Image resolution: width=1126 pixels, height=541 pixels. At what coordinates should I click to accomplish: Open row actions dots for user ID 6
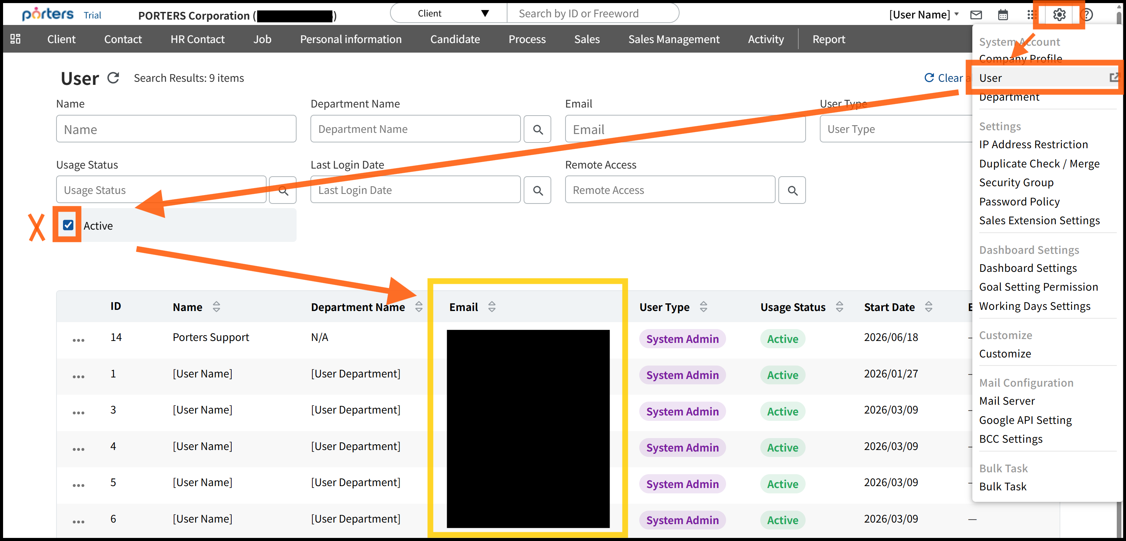pos(79,521)
